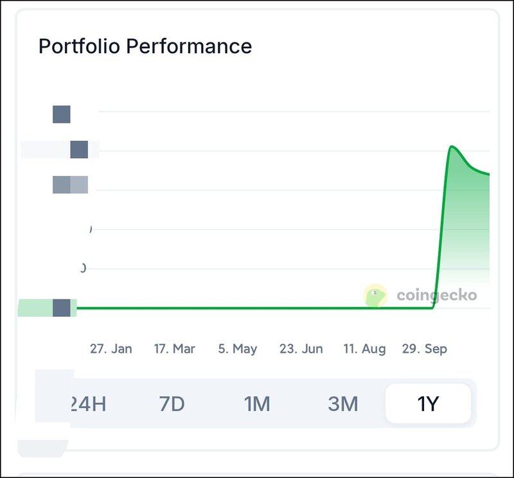Viewport: 514px width, 478px height.
Task: Click the Portfolio Performance heading
Action: click(145, 46)
